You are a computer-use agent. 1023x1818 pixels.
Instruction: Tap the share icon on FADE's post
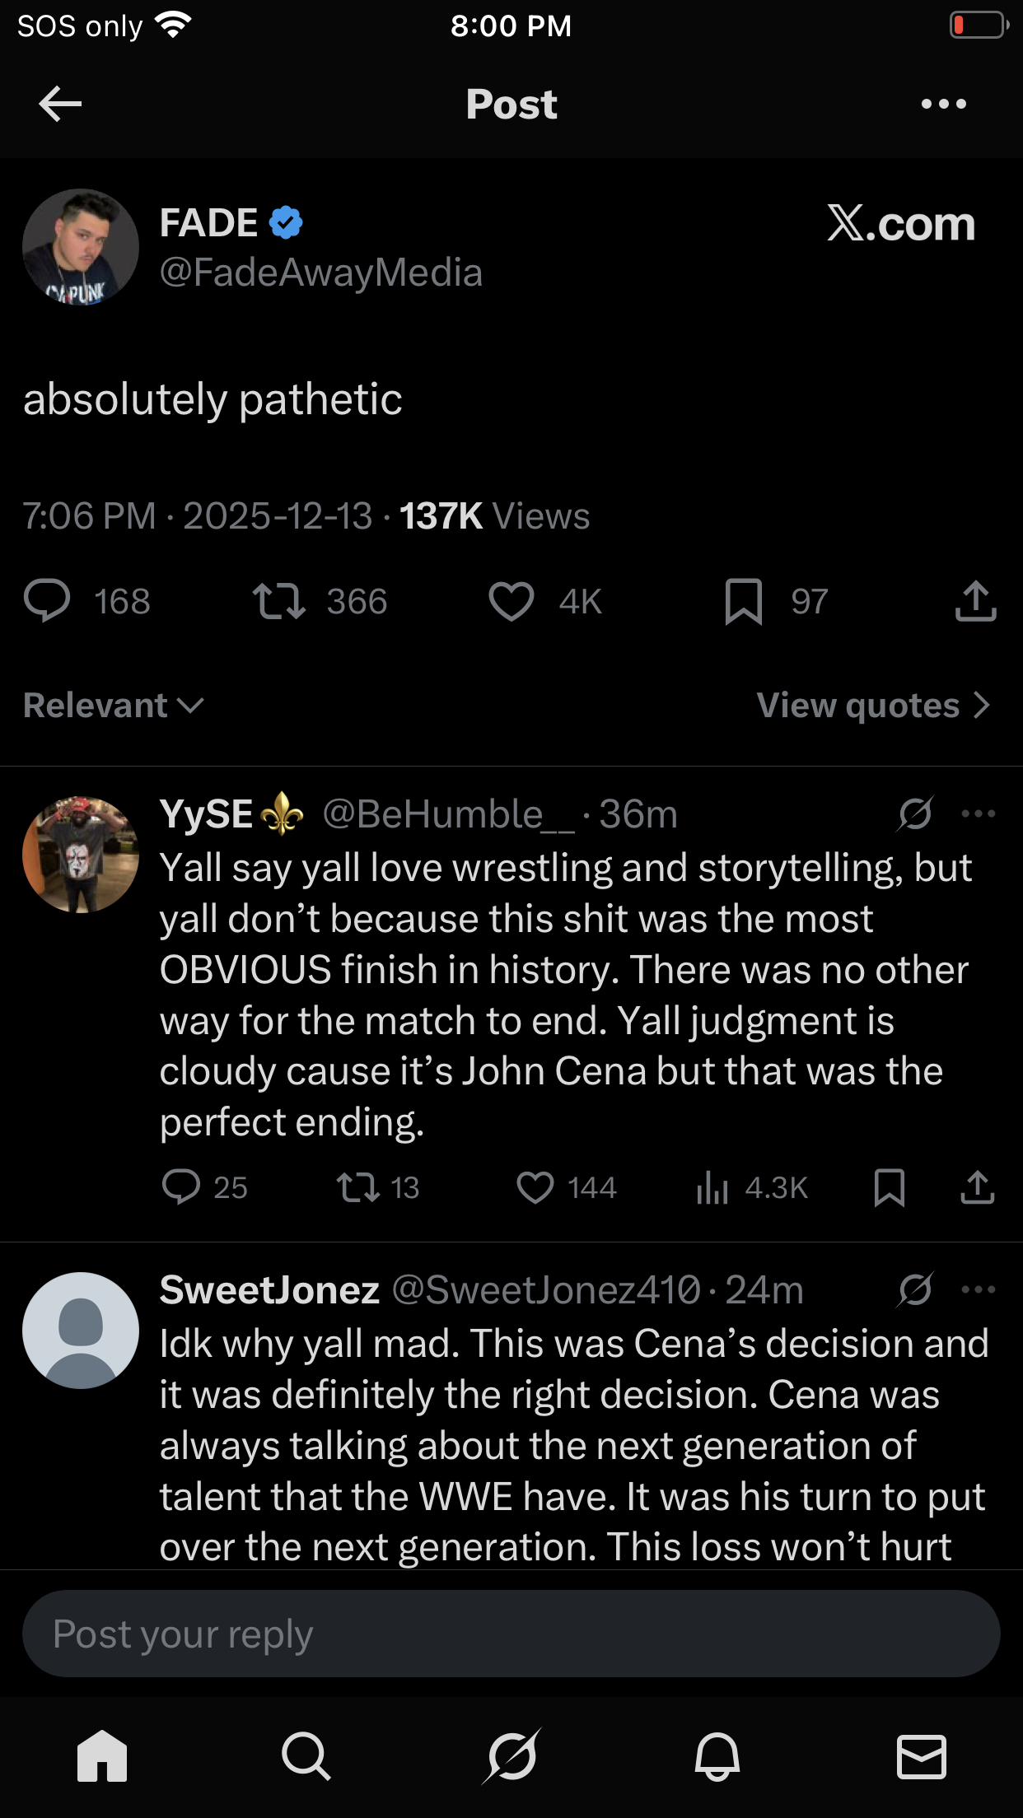point(975,600)
